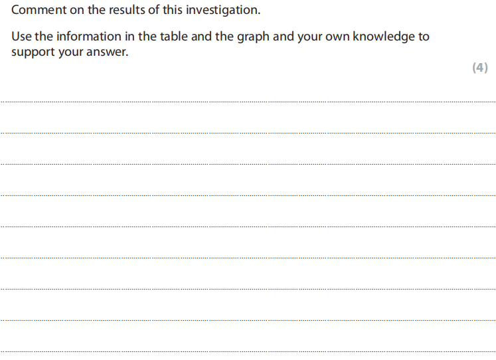The image size is (496, 360).
Task: Click the fourth dotted answer line
Action: [248, 195]
